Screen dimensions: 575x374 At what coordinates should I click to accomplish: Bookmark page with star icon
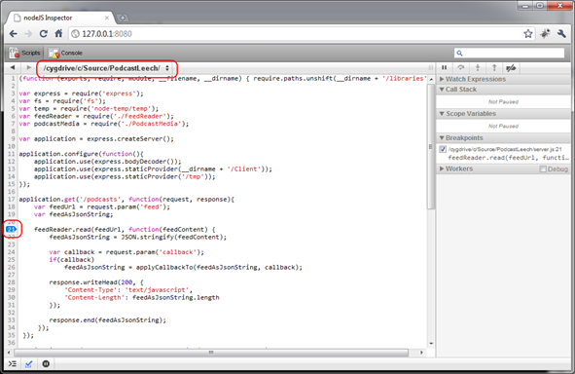(x=527, y=34)
